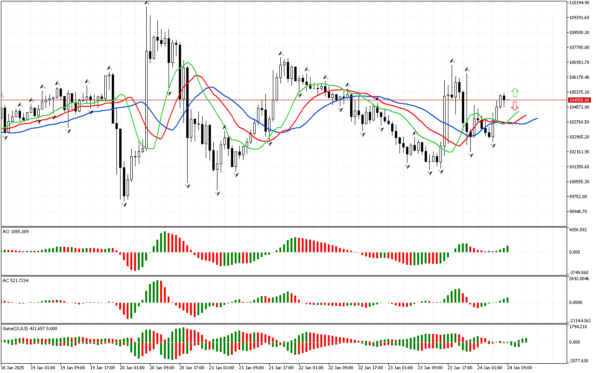Click the 108588.30 price axis label

(x=580, y=33)
